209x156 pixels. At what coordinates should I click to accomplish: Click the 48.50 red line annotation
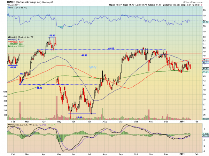click(x=84, y=55)
